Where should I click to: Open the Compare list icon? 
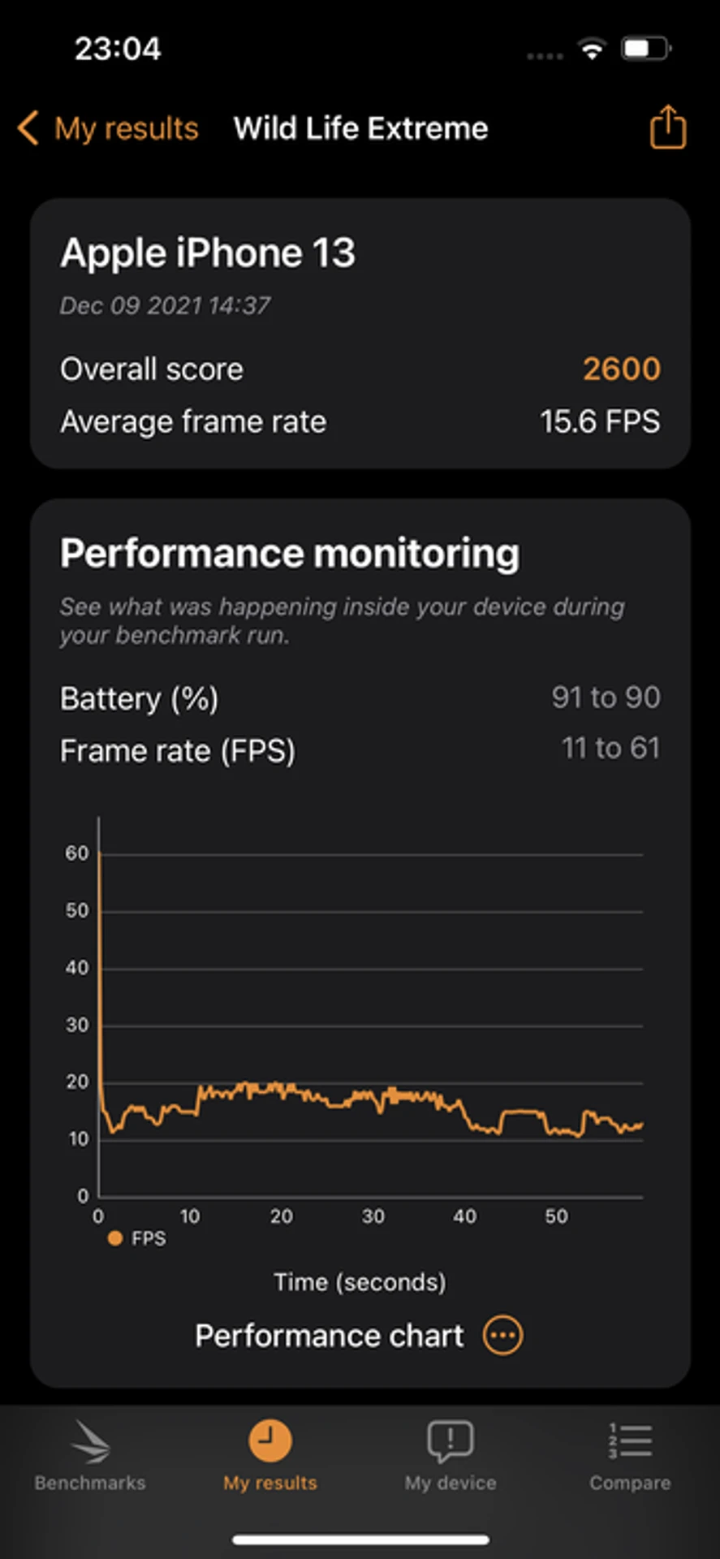[x=631, y=1441]
